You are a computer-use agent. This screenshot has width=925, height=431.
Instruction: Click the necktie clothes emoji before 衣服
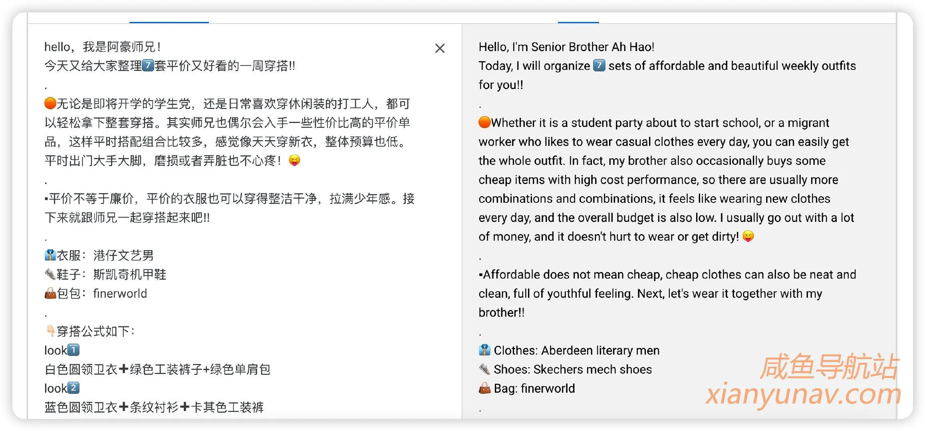51,255
